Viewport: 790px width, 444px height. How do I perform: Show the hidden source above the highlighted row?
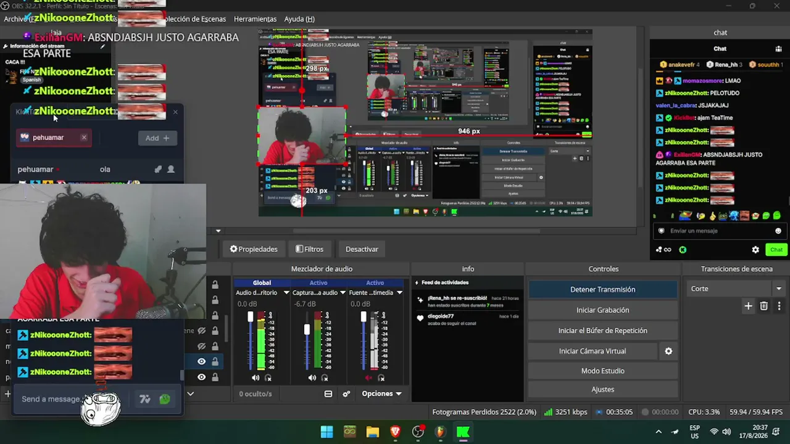pos(201,346)
